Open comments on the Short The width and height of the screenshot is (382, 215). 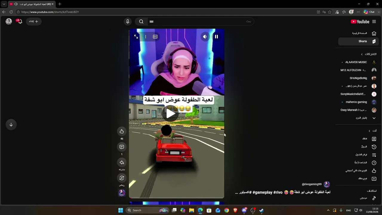(x=122, y=147)
